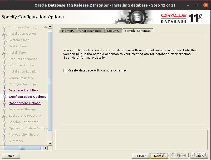Screen dimensions: 211x160
Task: Open Management Options step link
Action: [x=24, y=103]
